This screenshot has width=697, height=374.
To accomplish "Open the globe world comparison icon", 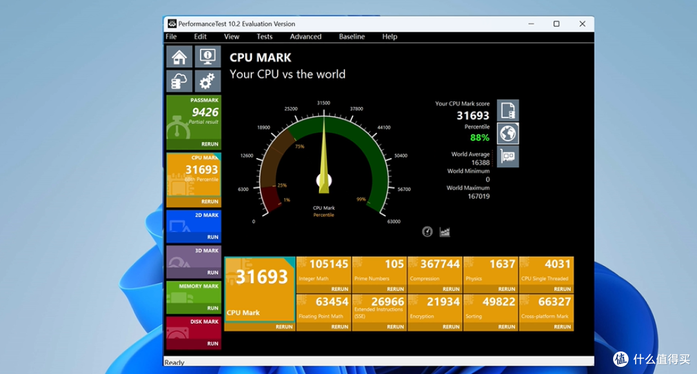I will tap(508, 133).
